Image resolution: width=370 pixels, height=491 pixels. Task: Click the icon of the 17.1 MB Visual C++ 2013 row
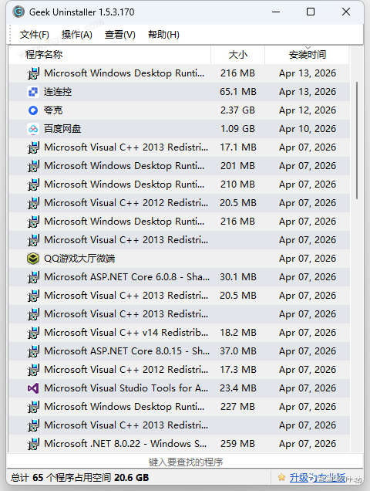(x=33, y=147)
